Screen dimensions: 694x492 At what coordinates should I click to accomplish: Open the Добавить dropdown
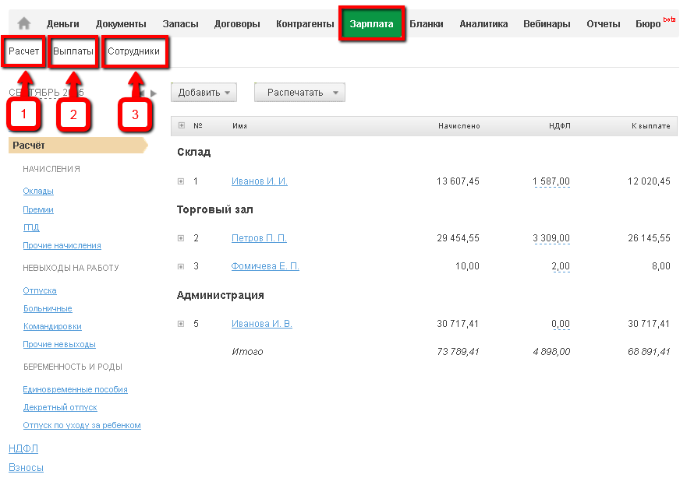(x=204, y=93)
